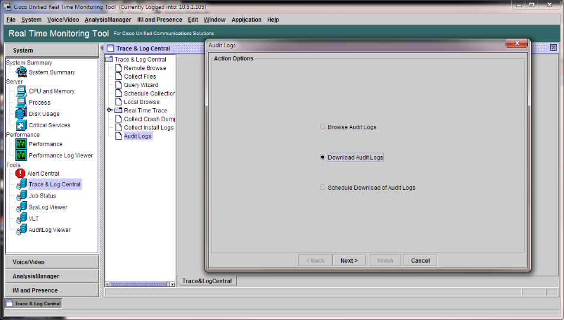Screen dimensions: 564x320
Task: Click the Trace & Log Central sidebar icon
Action: (x=21, y=184)
